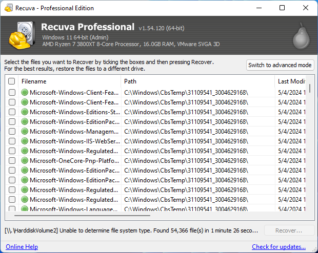Open the Online Help link

point(22,247)
